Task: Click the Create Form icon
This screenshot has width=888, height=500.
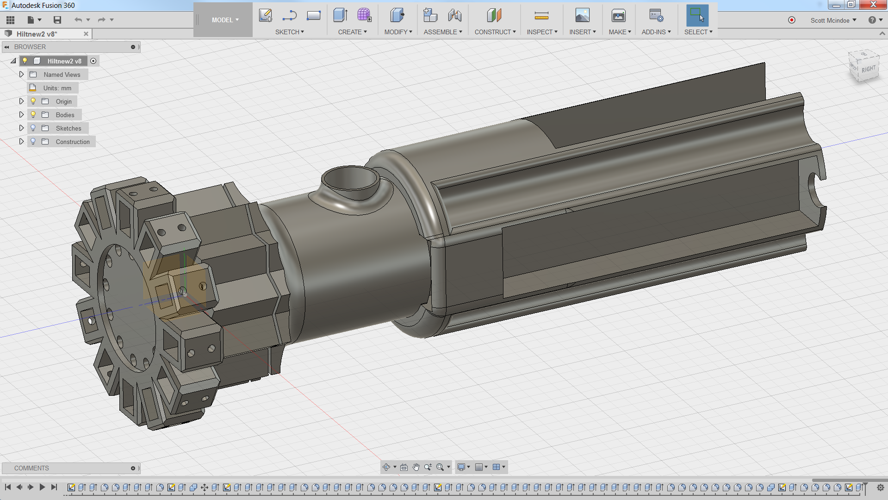Action: click(364, 15)
